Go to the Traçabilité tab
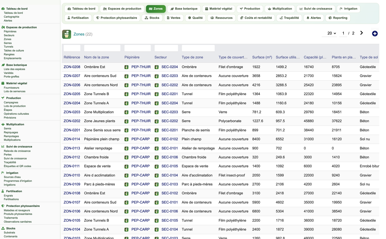The image size is (386, 239). click(289, 18)
